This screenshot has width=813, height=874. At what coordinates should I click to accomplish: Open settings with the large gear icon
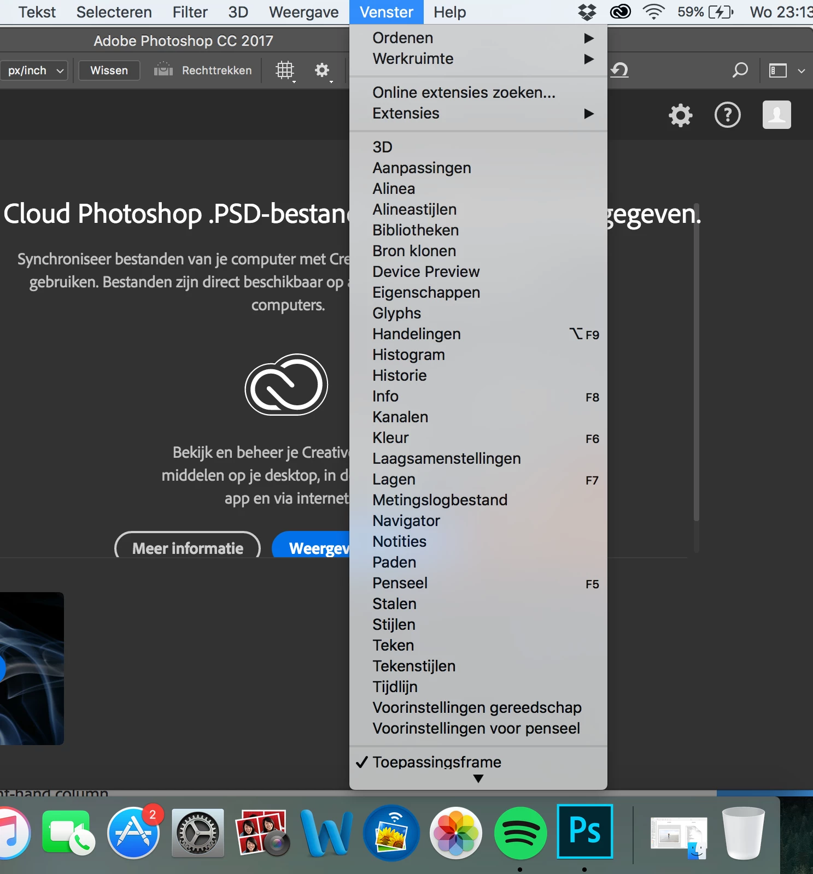tap(680, 115)
